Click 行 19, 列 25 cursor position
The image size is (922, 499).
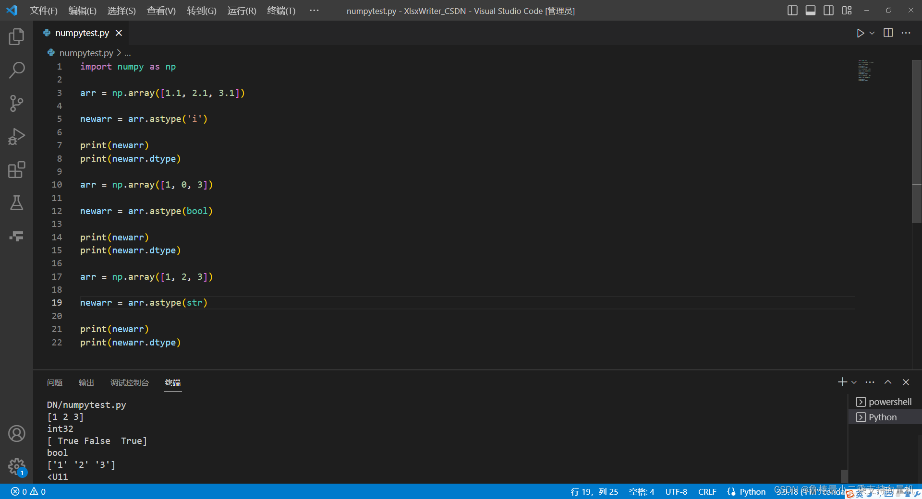click(594, 492)
